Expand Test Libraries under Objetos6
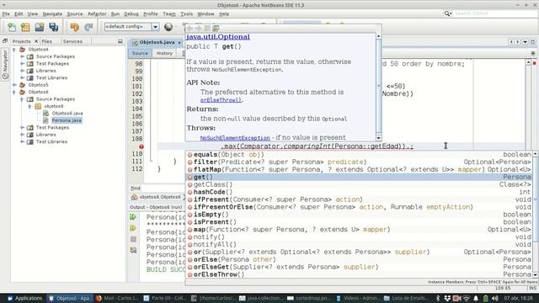 click(x=22, y=141)
